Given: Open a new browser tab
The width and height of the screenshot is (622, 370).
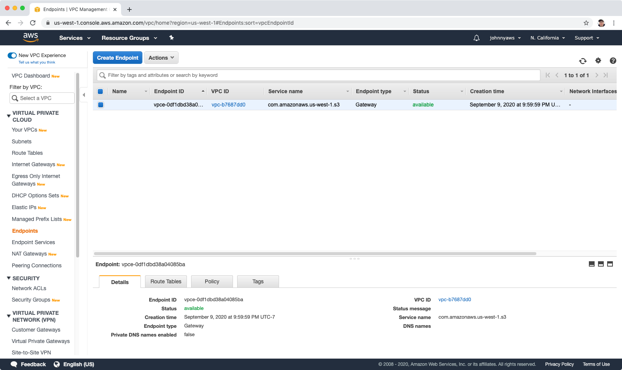Looking at the screenshot, I should [129, 10].
